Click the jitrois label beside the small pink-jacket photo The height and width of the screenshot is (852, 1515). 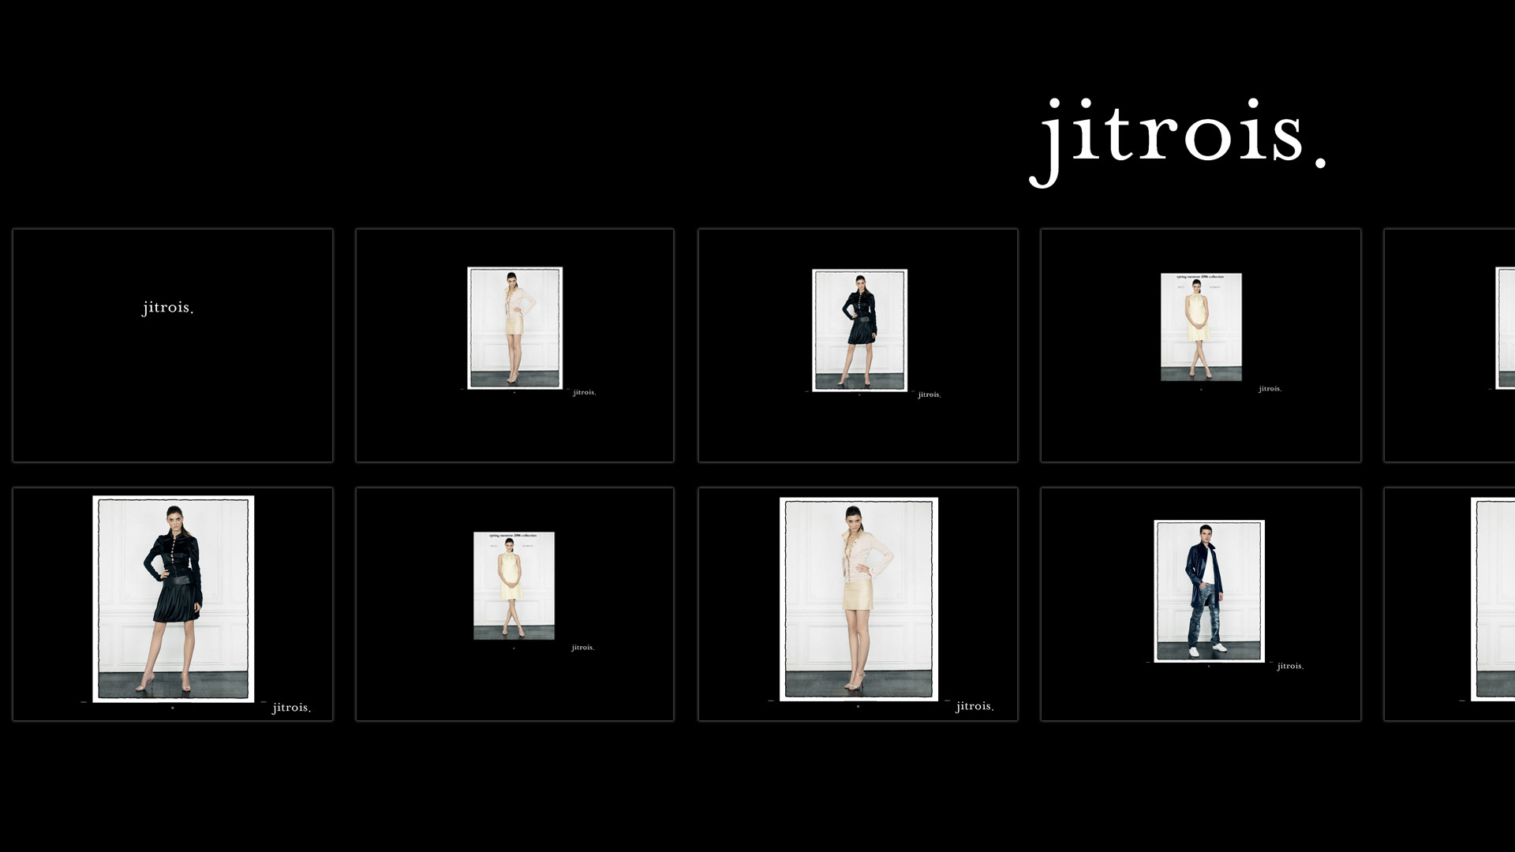[584, 392]
